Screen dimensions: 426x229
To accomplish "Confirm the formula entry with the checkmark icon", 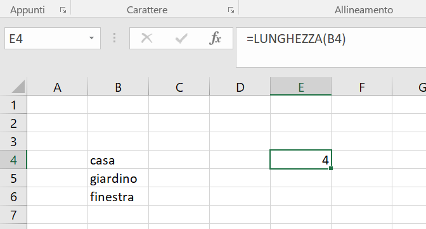I will tap(181, 38).
